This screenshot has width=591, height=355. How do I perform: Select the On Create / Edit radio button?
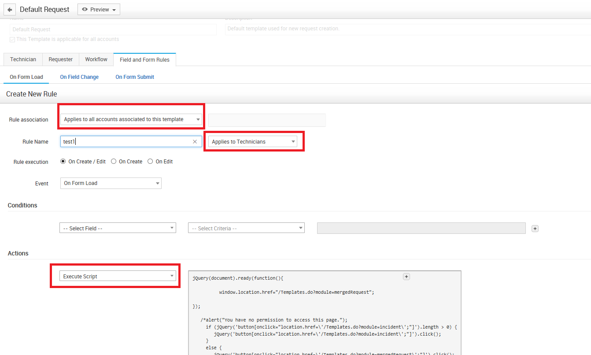point(63,162)
